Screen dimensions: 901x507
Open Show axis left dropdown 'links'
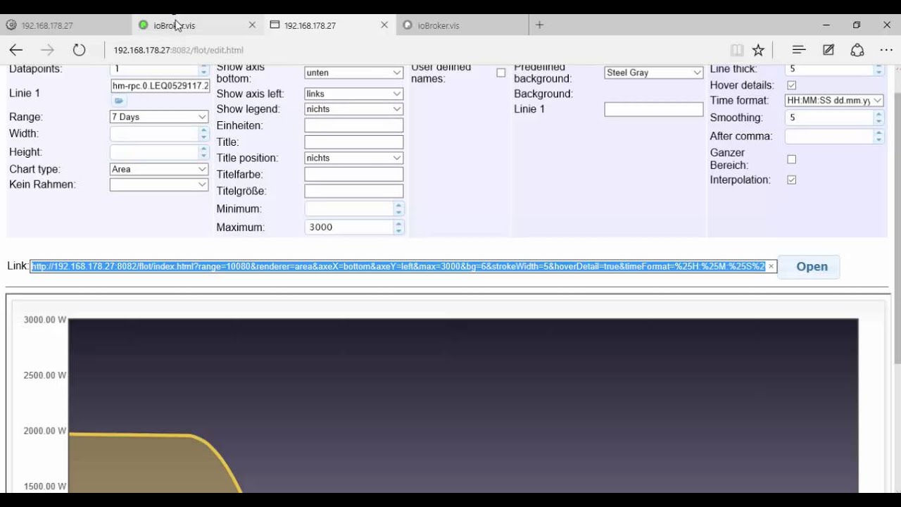353,94
